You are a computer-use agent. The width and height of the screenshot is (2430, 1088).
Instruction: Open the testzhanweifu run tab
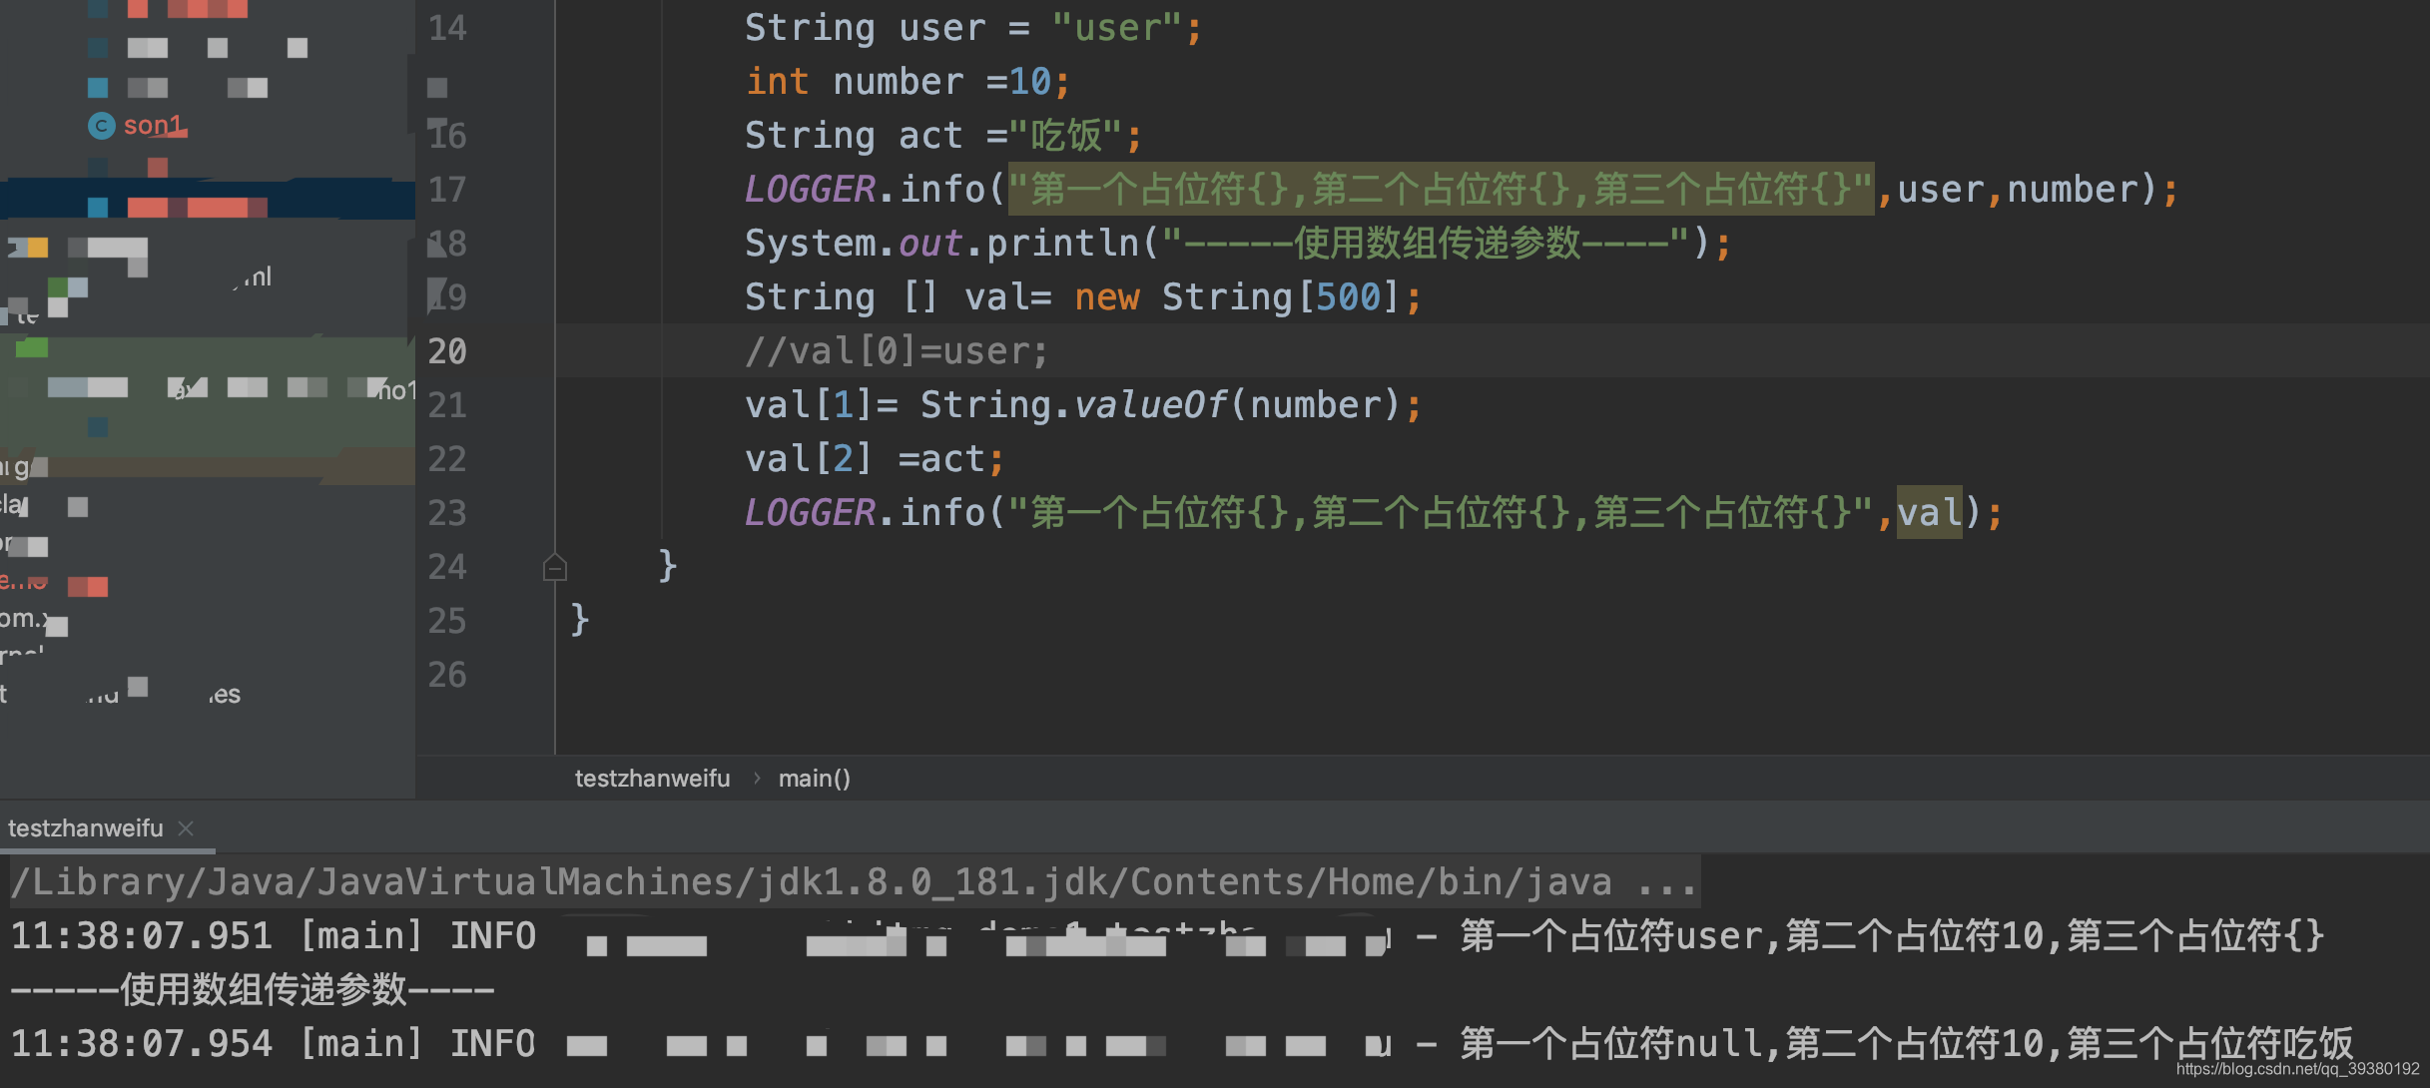pos(86,828)
